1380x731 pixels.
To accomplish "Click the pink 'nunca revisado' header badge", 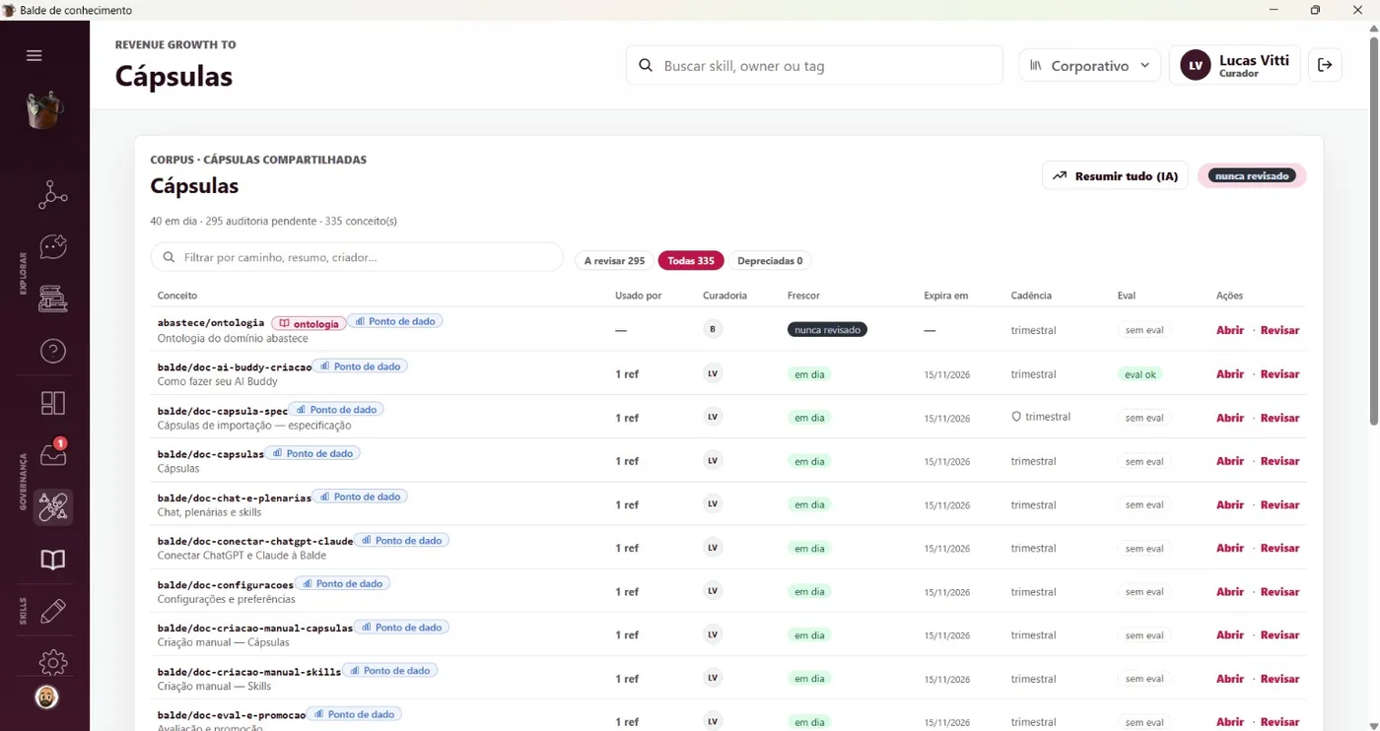I will point(1252,175).
